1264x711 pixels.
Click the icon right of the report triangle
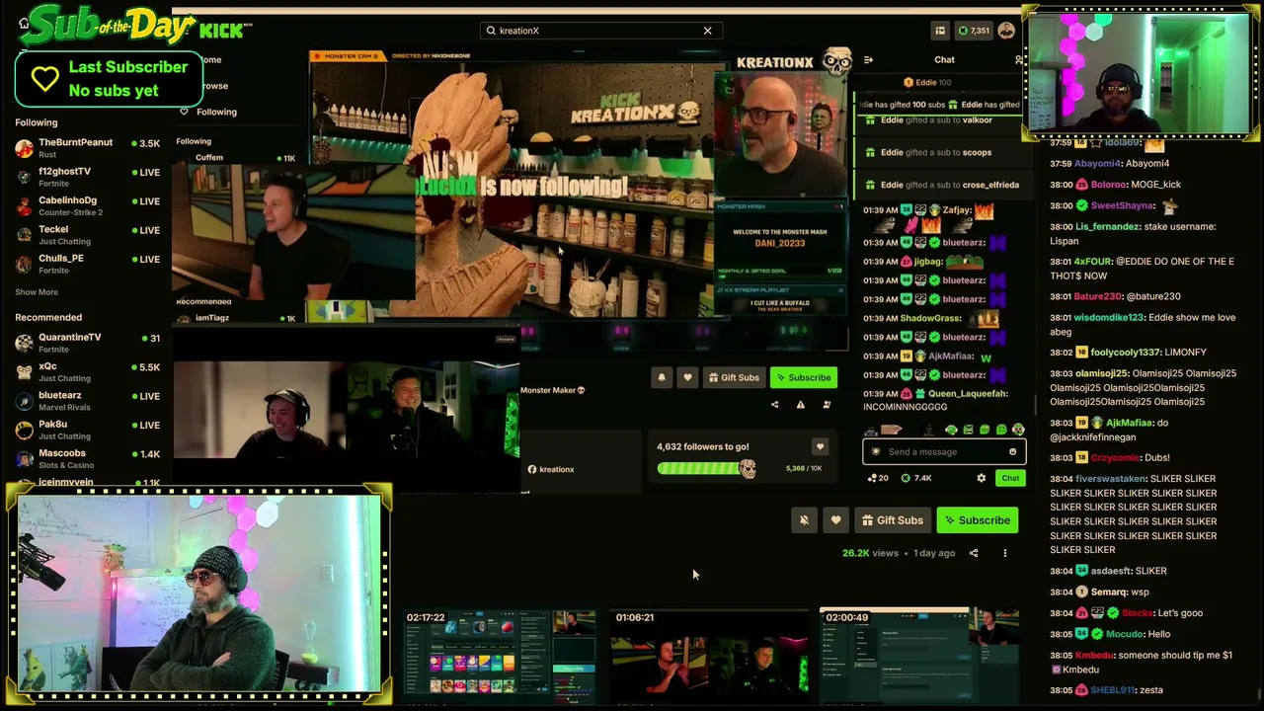click(x=827, y=405)
